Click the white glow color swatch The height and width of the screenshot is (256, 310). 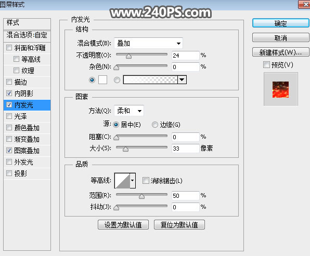point(103,80)
